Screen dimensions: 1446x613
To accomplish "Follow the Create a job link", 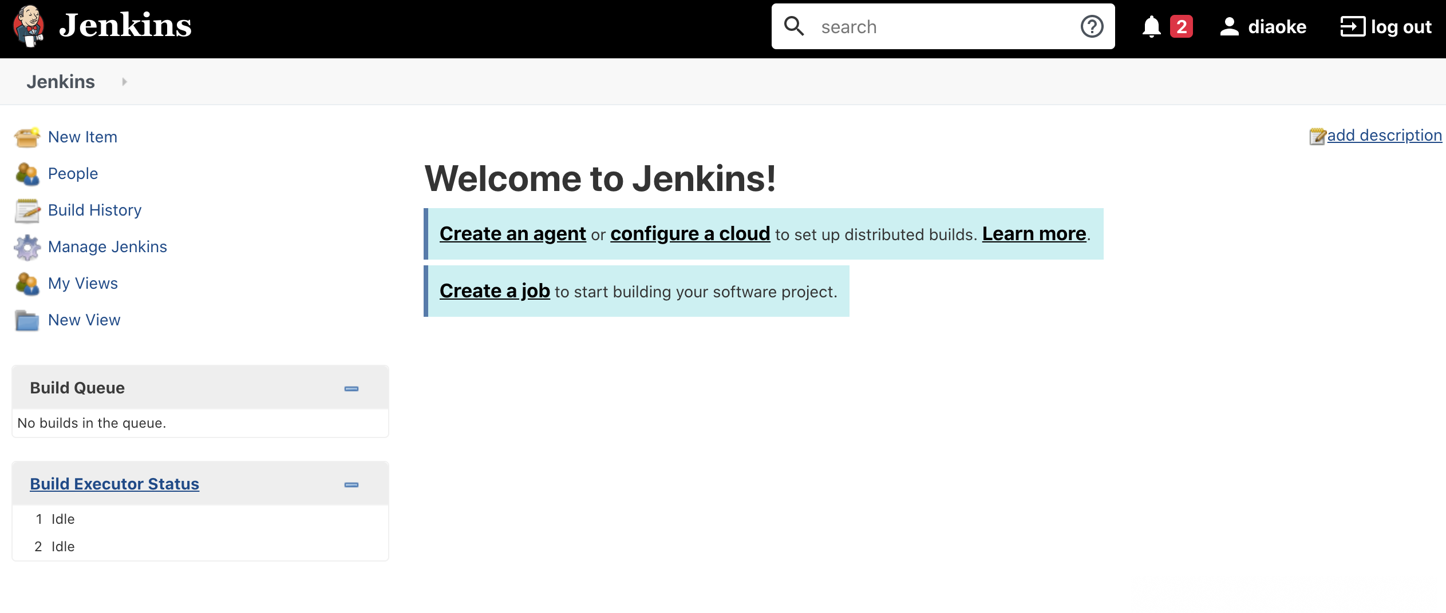I will pos(495,291).
